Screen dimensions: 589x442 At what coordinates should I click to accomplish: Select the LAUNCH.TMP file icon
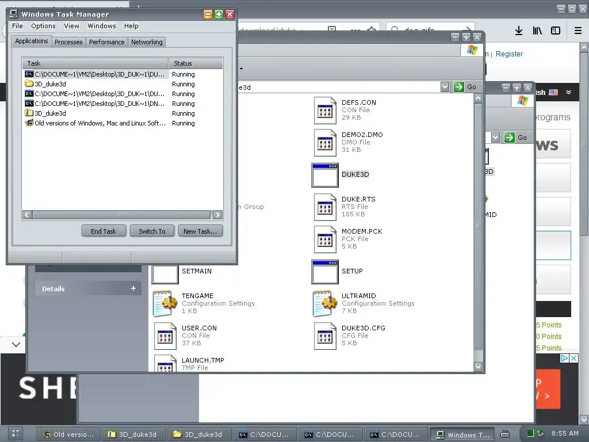165,363
